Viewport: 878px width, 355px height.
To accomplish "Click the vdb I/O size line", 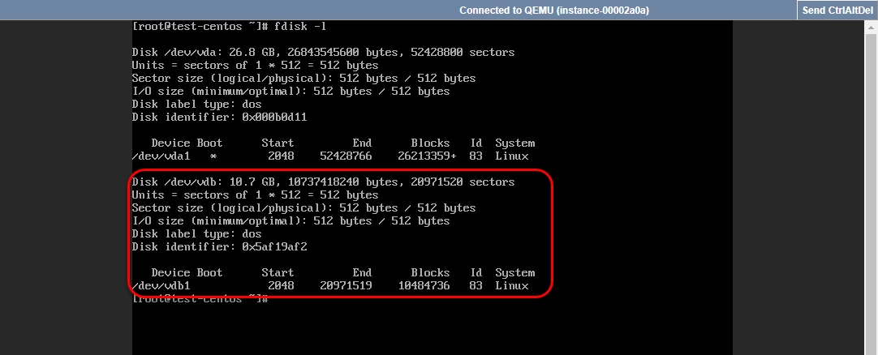I will [x=291, y=220].
